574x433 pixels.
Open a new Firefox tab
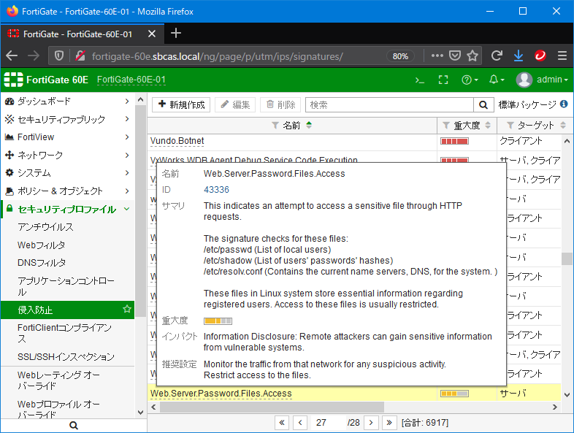(x=176, y=34)
